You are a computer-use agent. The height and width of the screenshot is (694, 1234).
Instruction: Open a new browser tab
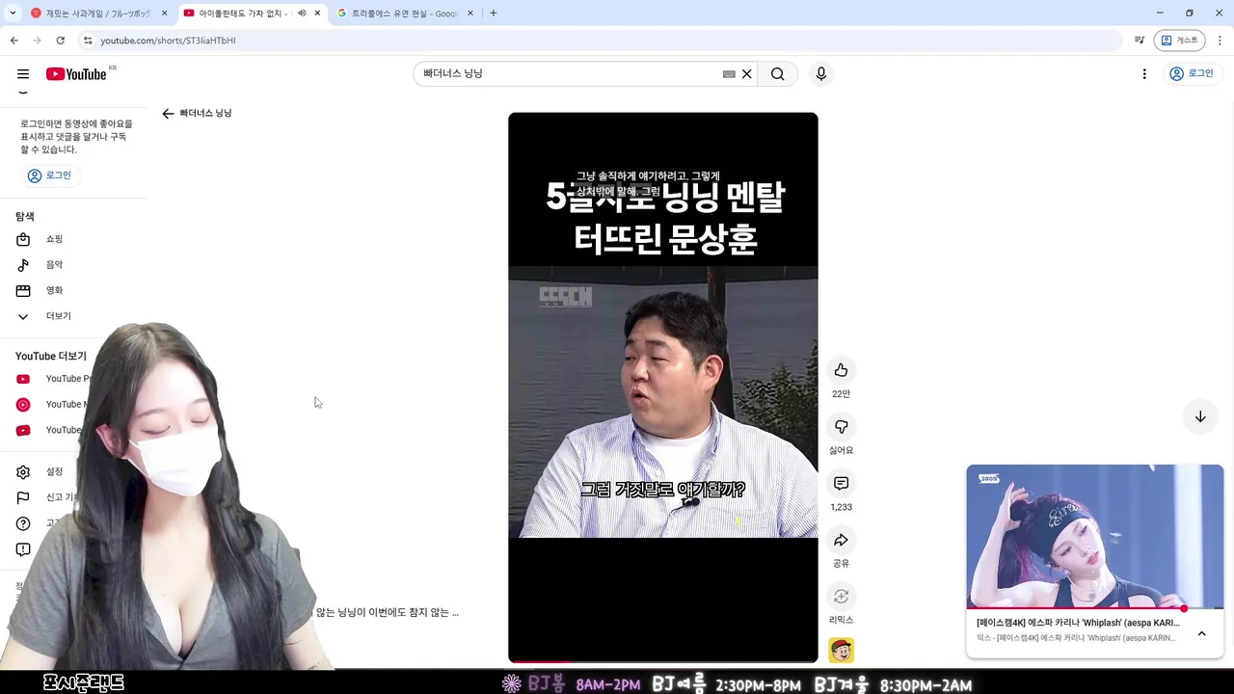493,13
